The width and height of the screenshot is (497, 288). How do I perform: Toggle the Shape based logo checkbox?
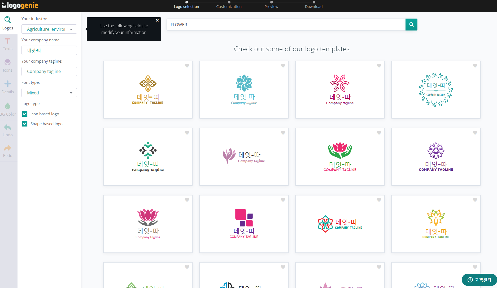pos(25,124)
